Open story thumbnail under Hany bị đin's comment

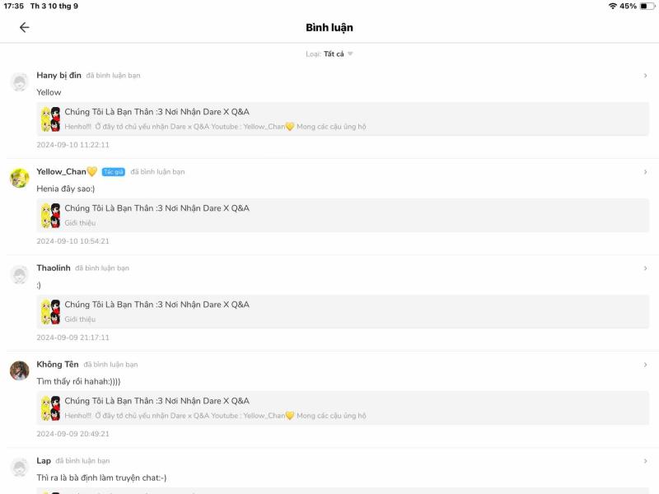point(50,119)
